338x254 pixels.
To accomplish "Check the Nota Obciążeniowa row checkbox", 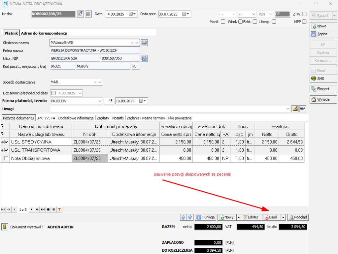I will click(x=7, y=159).
